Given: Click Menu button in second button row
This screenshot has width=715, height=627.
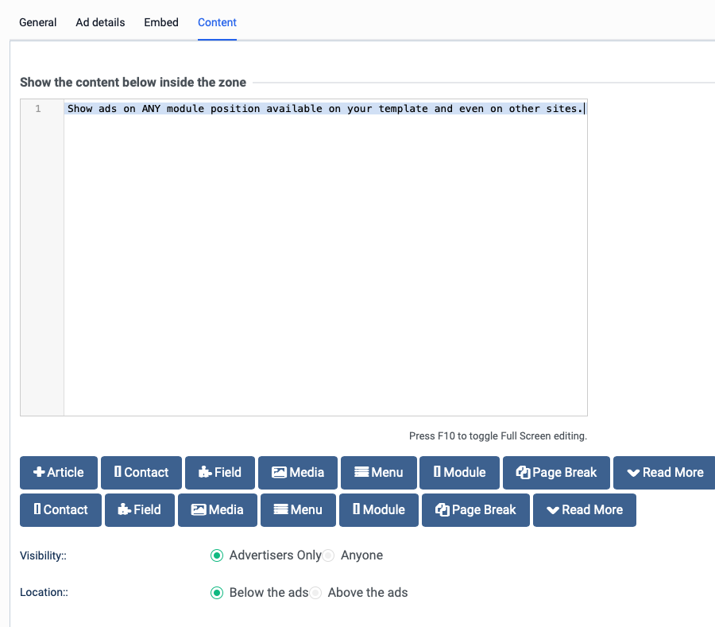Looking at the screenshot, I should (x=298, y=510).
